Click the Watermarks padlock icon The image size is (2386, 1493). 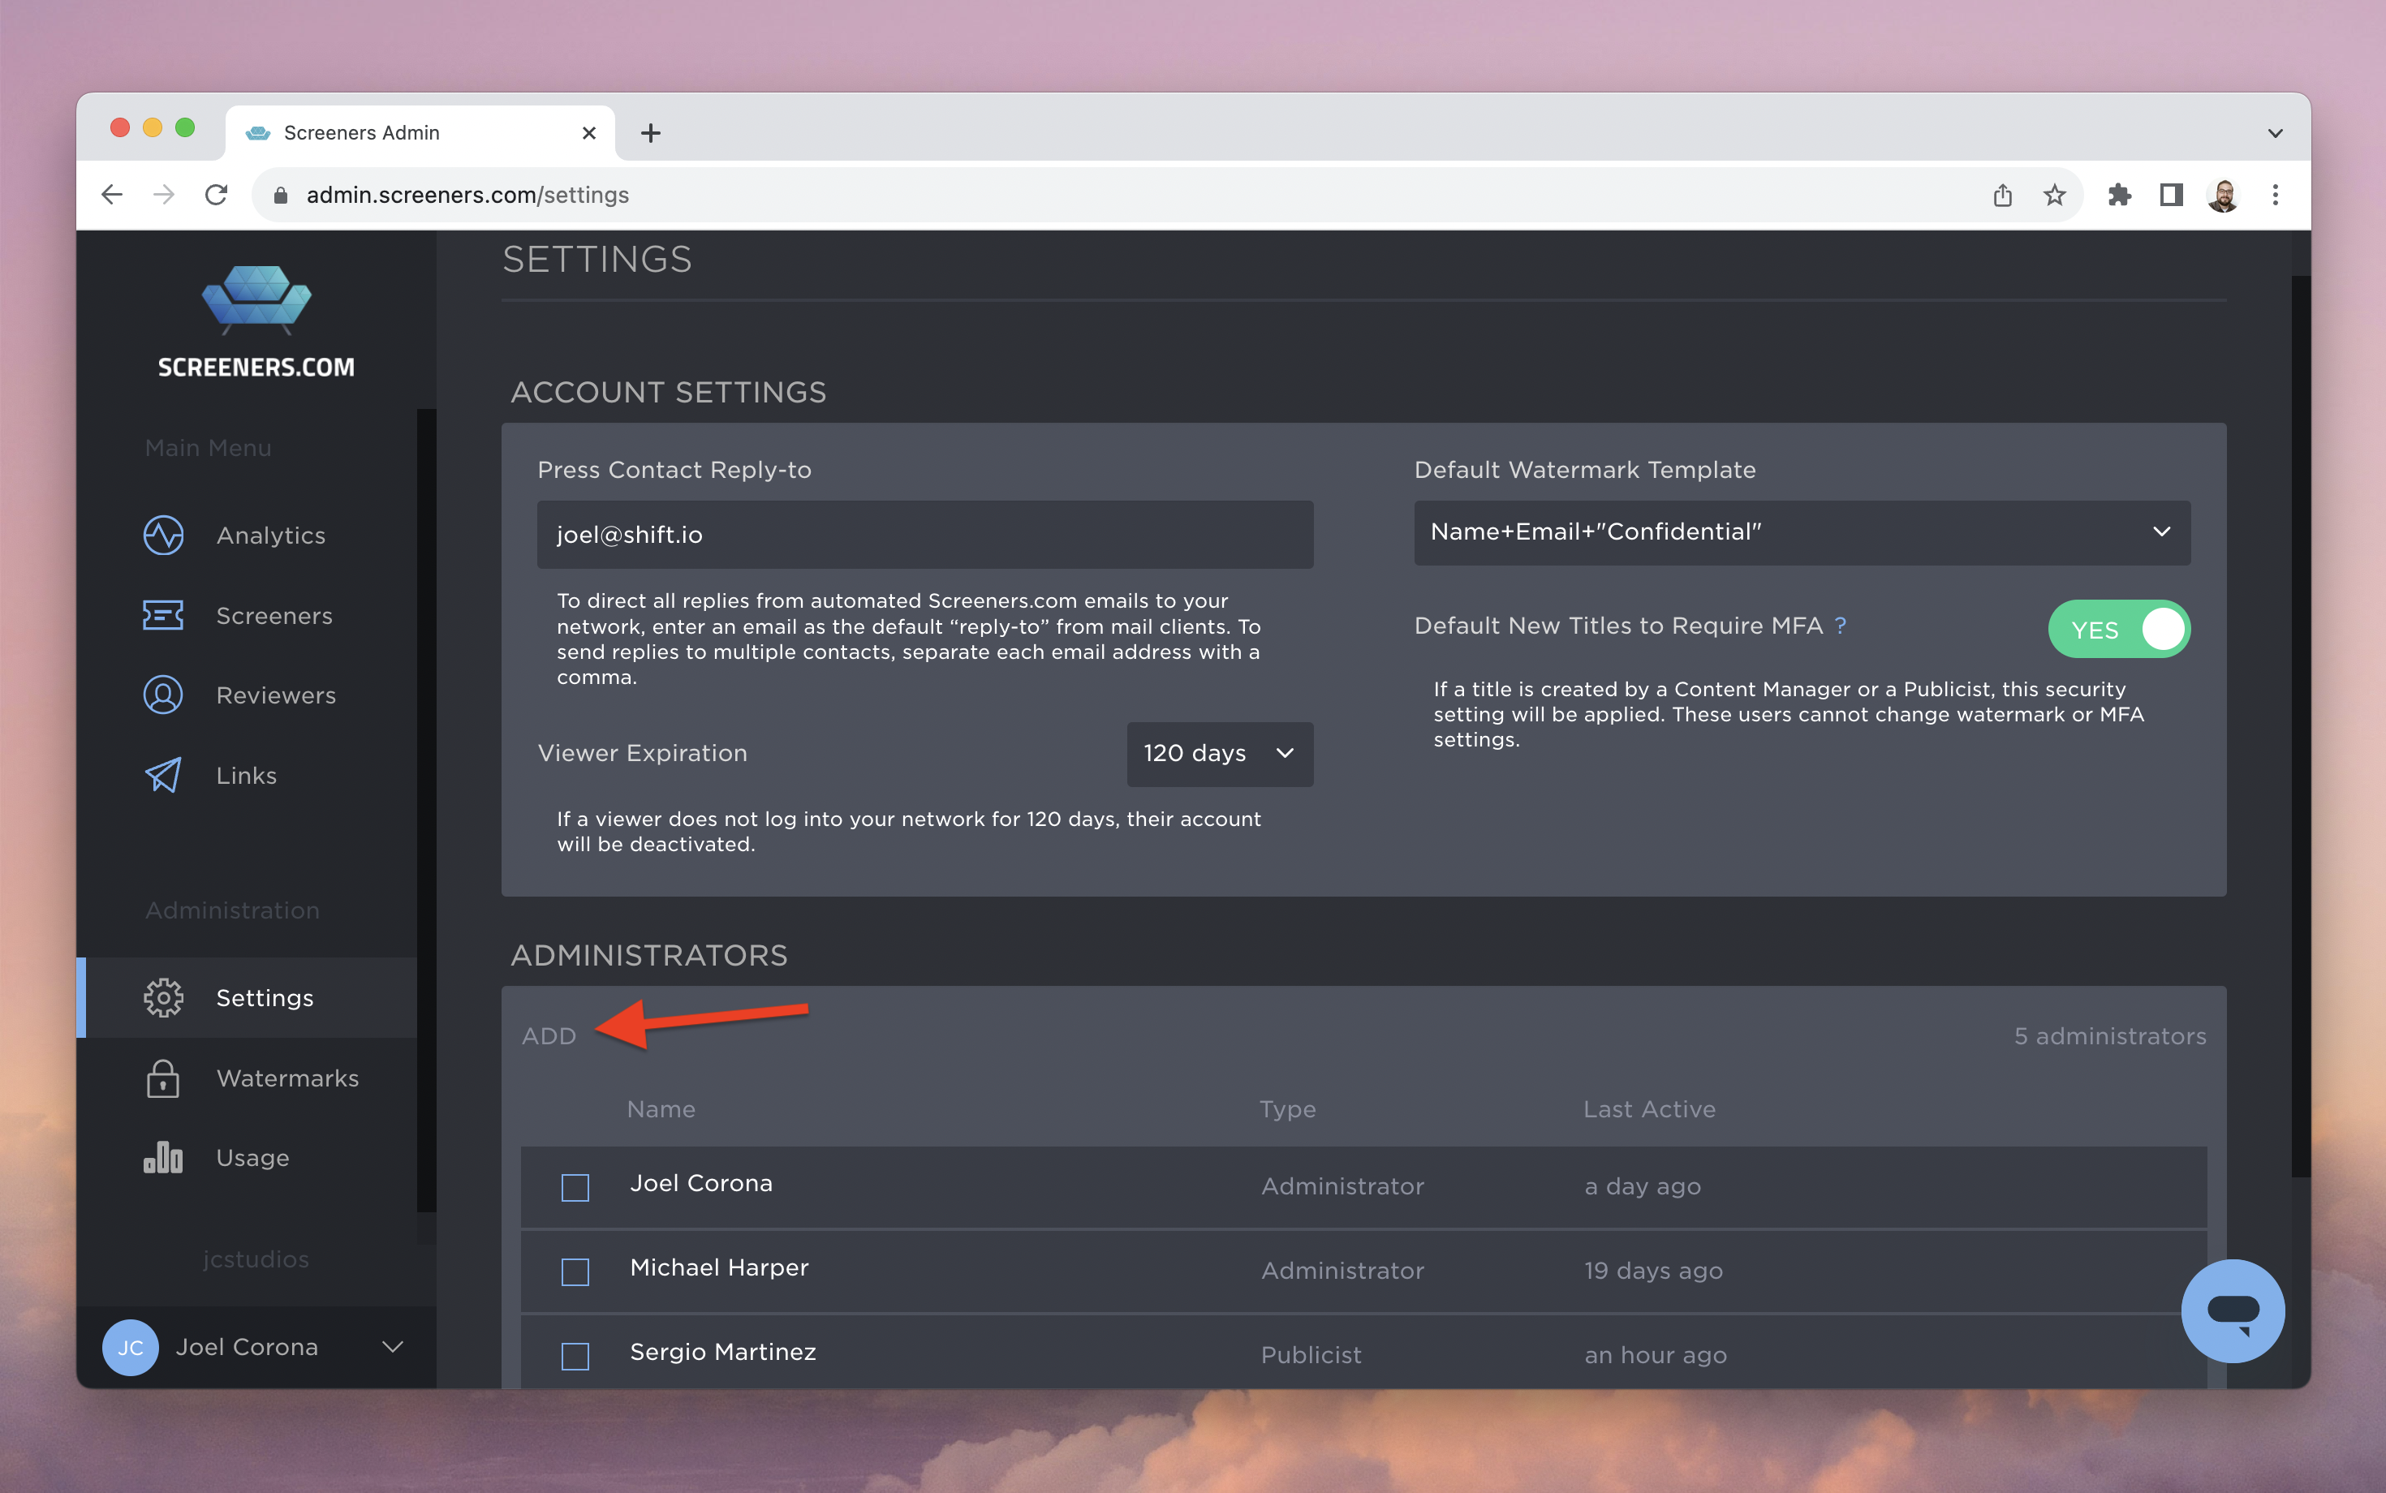(x=163, y=1078)
